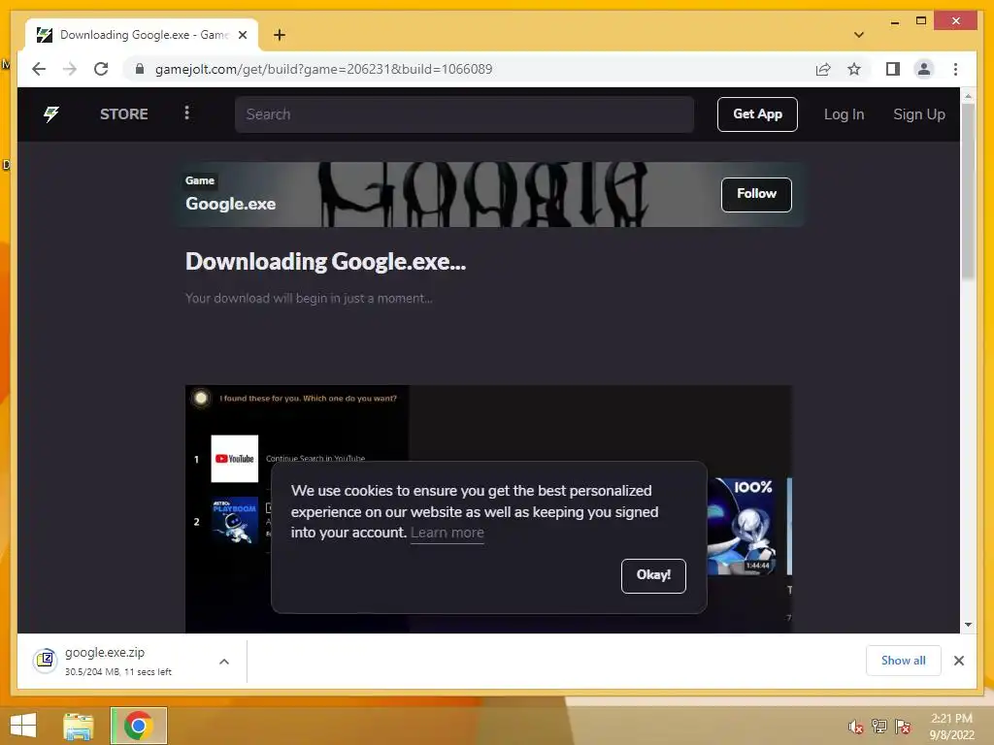
Task: Click the google.exe.zip file icon
Action: 45,661
